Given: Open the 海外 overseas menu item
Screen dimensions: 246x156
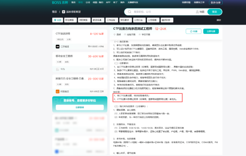Looking at the screenshot, I should click(122, 2).
